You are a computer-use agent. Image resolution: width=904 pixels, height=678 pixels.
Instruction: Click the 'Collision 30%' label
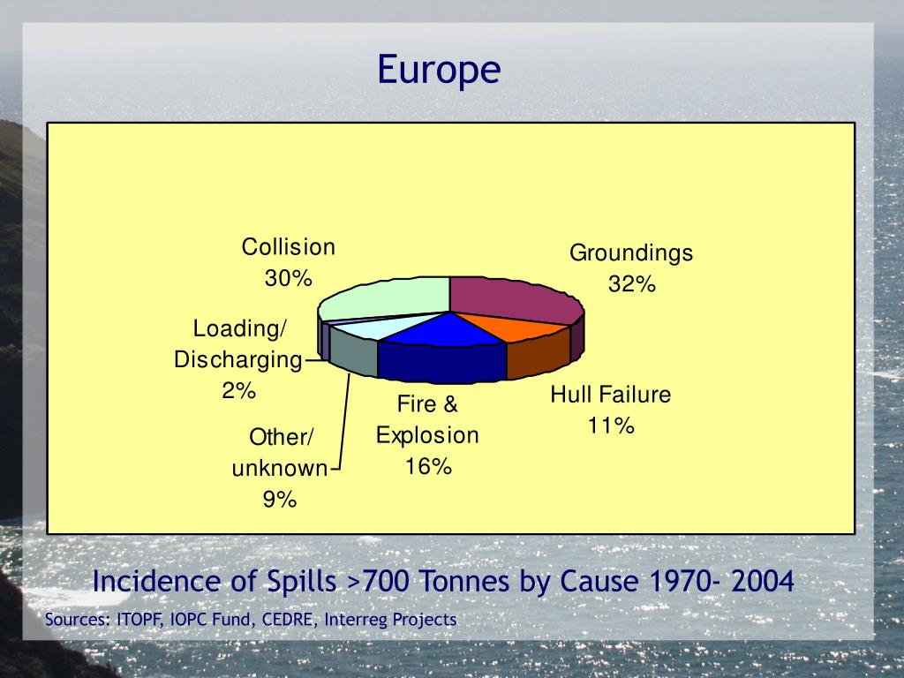[x=289, y=262]
